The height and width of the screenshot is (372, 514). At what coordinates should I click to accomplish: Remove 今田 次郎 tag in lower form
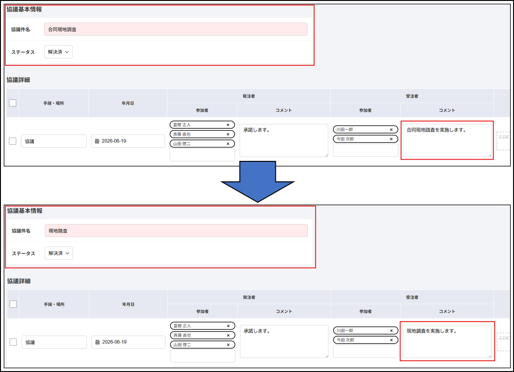[x=391, y=340]
